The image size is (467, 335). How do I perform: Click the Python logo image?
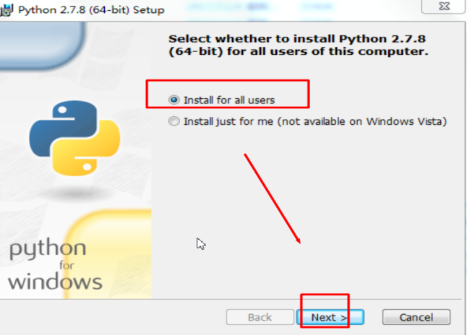pos(74,138)
